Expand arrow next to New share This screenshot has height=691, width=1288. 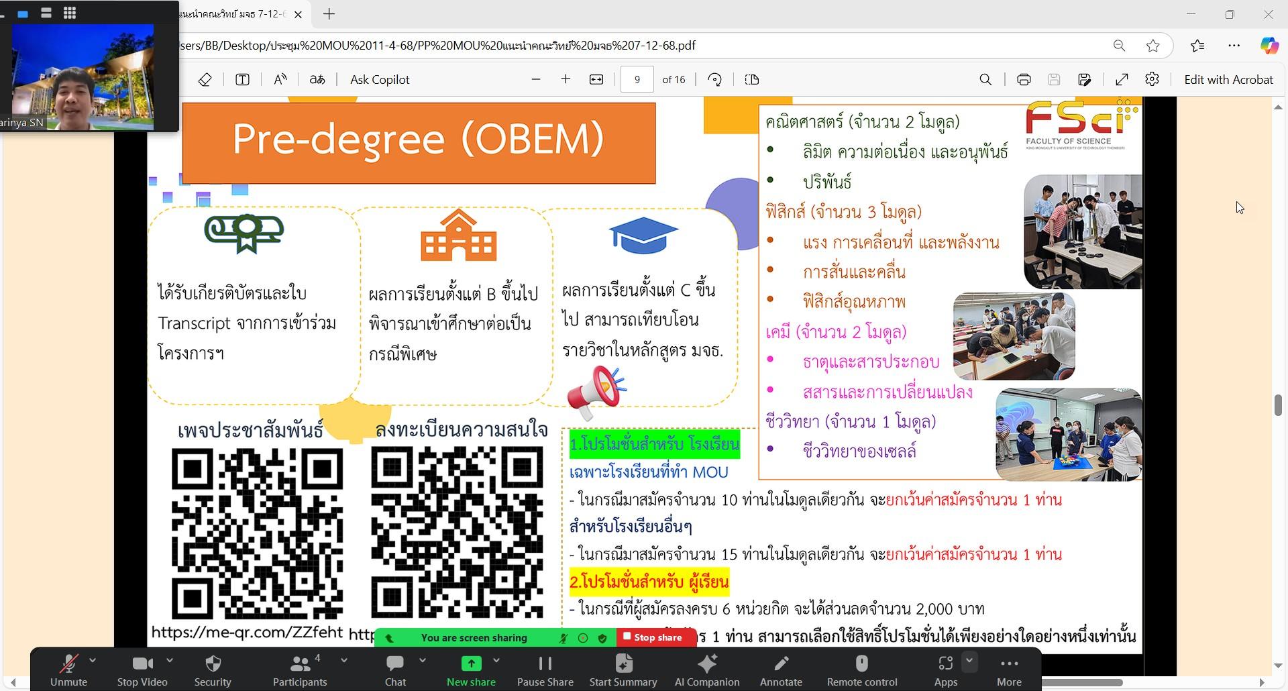[496, 661]
